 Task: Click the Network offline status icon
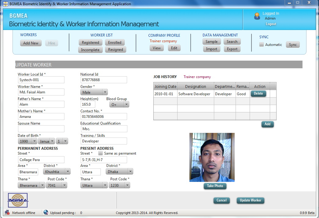[x=7, y=212]
